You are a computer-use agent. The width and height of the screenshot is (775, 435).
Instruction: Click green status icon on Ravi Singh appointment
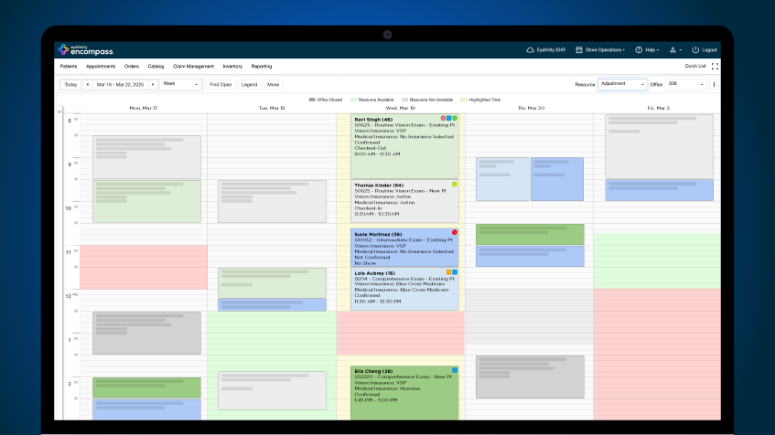(x=455, y=119)
